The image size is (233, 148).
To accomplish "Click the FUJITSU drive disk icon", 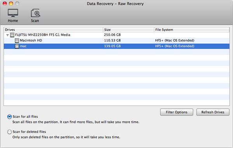I will [12, 35].
